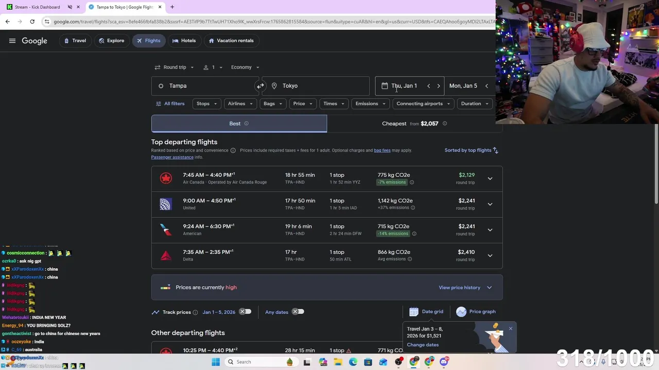659x370 pixels.
Task: Show emissions info for American flight
Action: point(414,234)
